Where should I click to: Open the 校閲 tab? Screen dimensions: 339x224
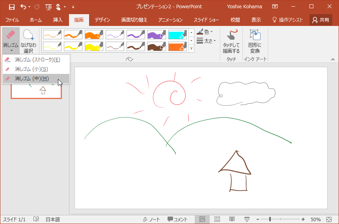tap(235, 20)
